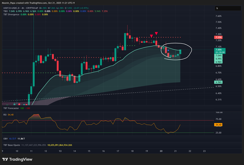Click date 20 on the time axis
244x165 pixels.
[161, 151]
